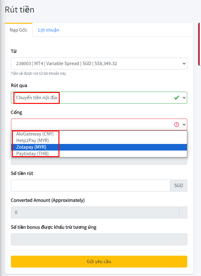Choose Zotapay (MYR) from the list
201x276 pixels.
click(99, 147)
